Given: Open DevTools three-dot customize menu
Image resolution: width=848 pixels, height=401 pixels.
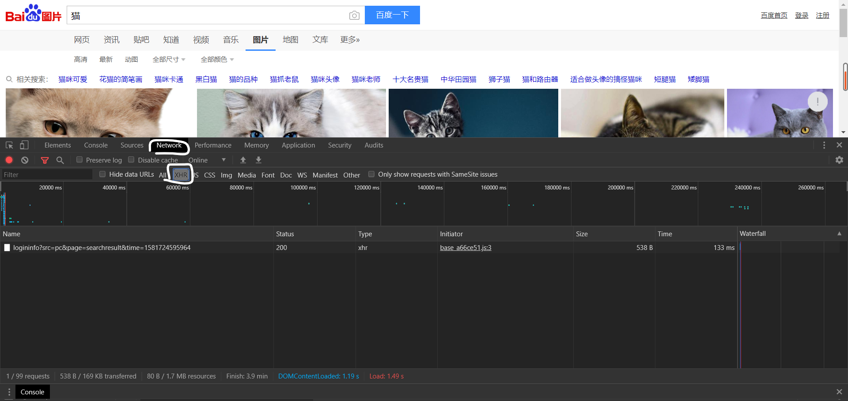Looking at the screenshot, I should point(824,145).
